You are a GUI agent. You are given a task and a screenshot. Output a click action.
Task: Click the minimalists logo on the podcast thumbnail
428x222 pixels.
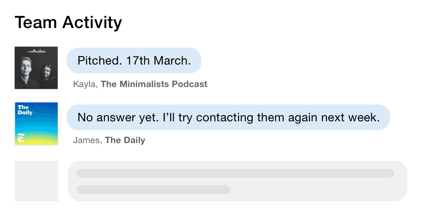36,52
